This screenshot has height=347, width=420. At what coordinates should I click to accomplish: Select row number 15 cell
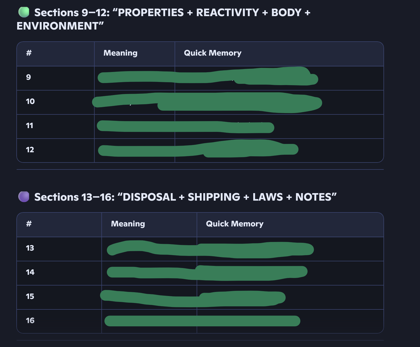pyautogui.click(x=30, y=297)
